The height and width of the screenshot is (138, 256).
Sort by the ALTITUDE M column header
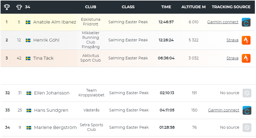click(x=194, y=7)
